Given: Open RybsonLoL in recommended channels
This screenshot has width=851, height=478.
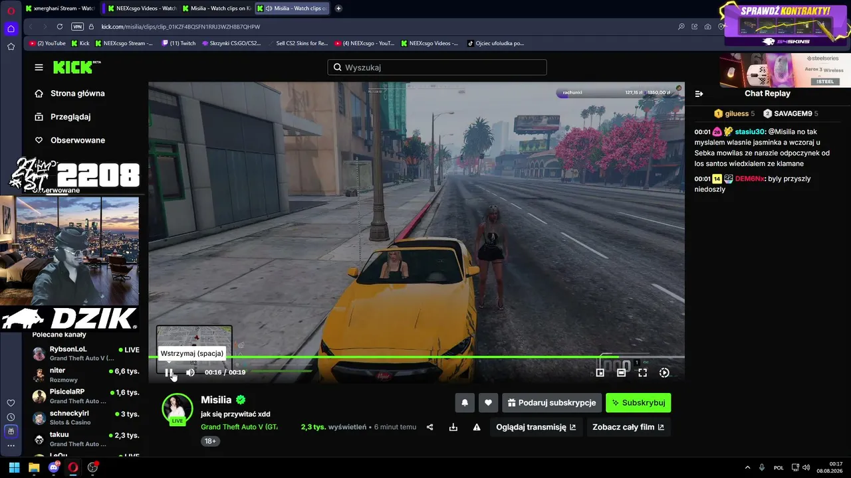Looking at the screenshot, I should (86, 353).
